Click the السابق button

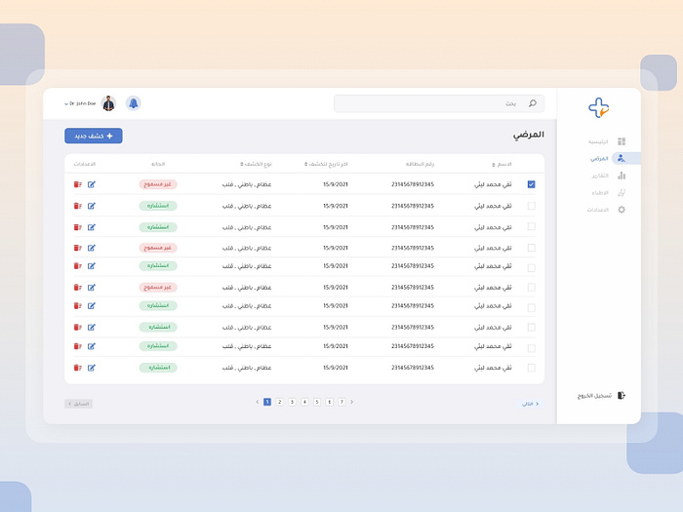pos(78,404)
